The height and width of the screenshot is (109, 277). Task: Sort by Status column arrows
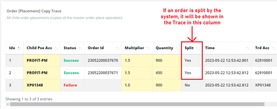pos(80,48)
